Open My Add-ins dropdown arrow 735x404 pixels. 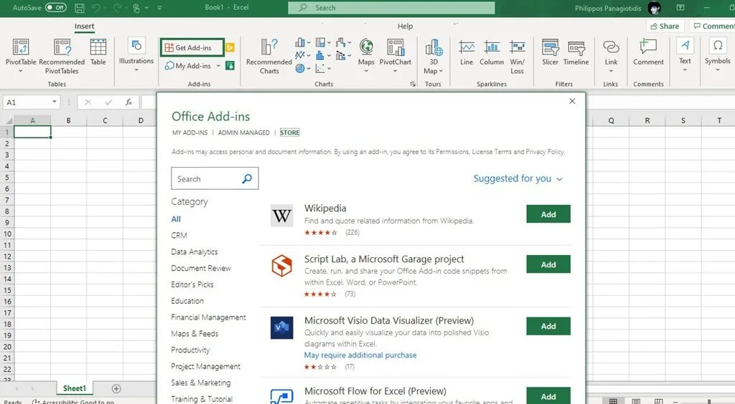[x=218, y=66]
